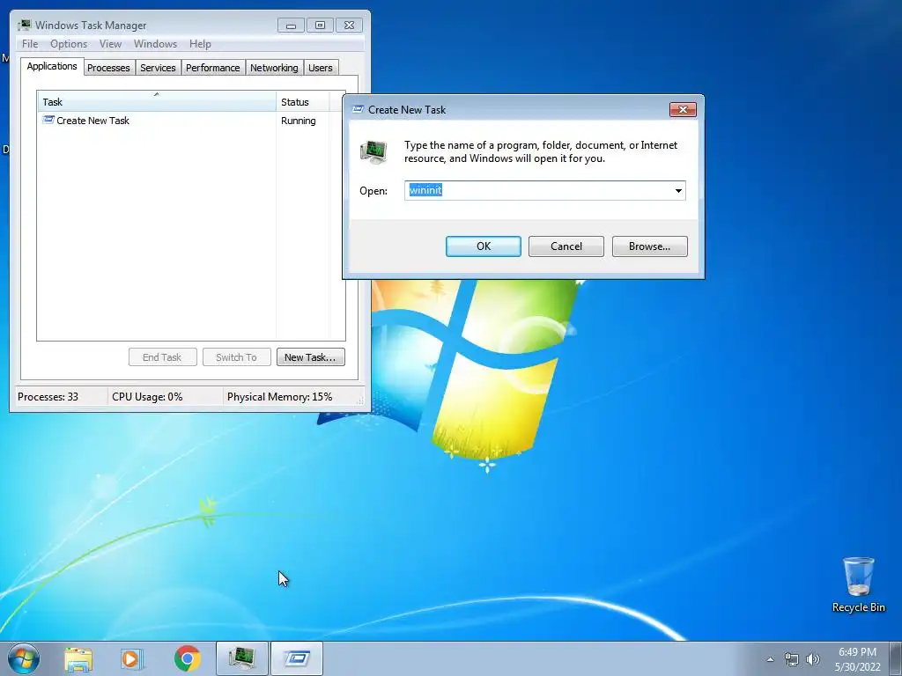Switch to the Users tab

320,68
